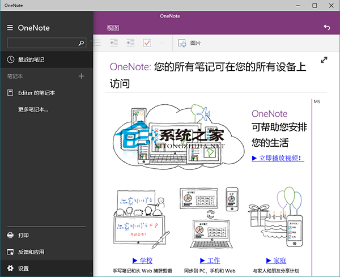Click the MS author tag
This screenshot has height=277, width=340.
tap(317, 101)
